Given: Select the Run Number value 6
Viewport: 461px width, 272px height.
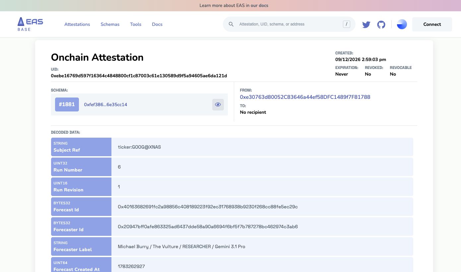Looking at the screenshot, I should pos(119,167).
